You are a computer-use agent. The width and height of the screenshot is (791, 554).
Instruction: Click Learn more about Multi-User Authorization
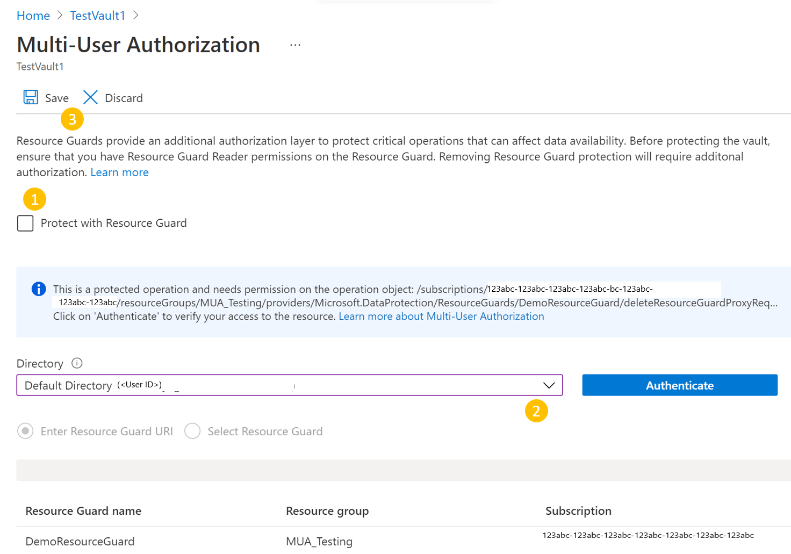pyautogui.click(x=441, y=316)
